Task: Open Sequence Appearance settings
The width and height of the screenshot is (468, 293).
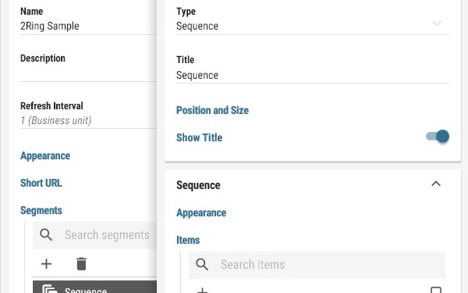Action: (201, 213)
